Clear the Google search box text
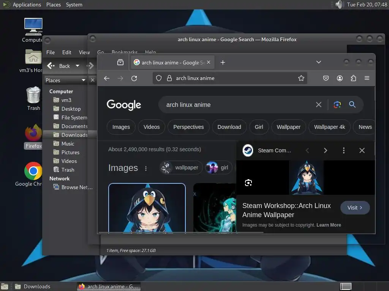389x291 pixels. pyautogui.click(x=319, y=105)
